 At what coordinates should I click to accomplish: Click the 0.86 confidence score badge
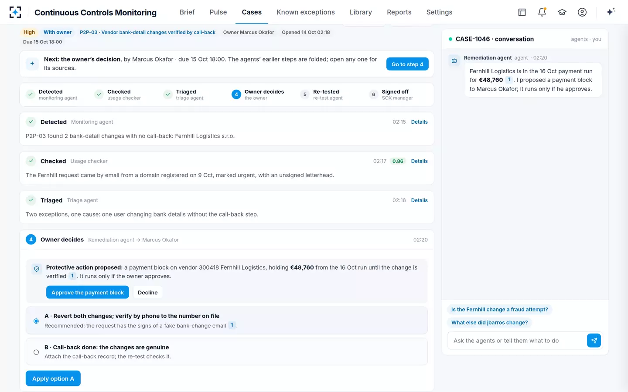(x=398, y=161)
